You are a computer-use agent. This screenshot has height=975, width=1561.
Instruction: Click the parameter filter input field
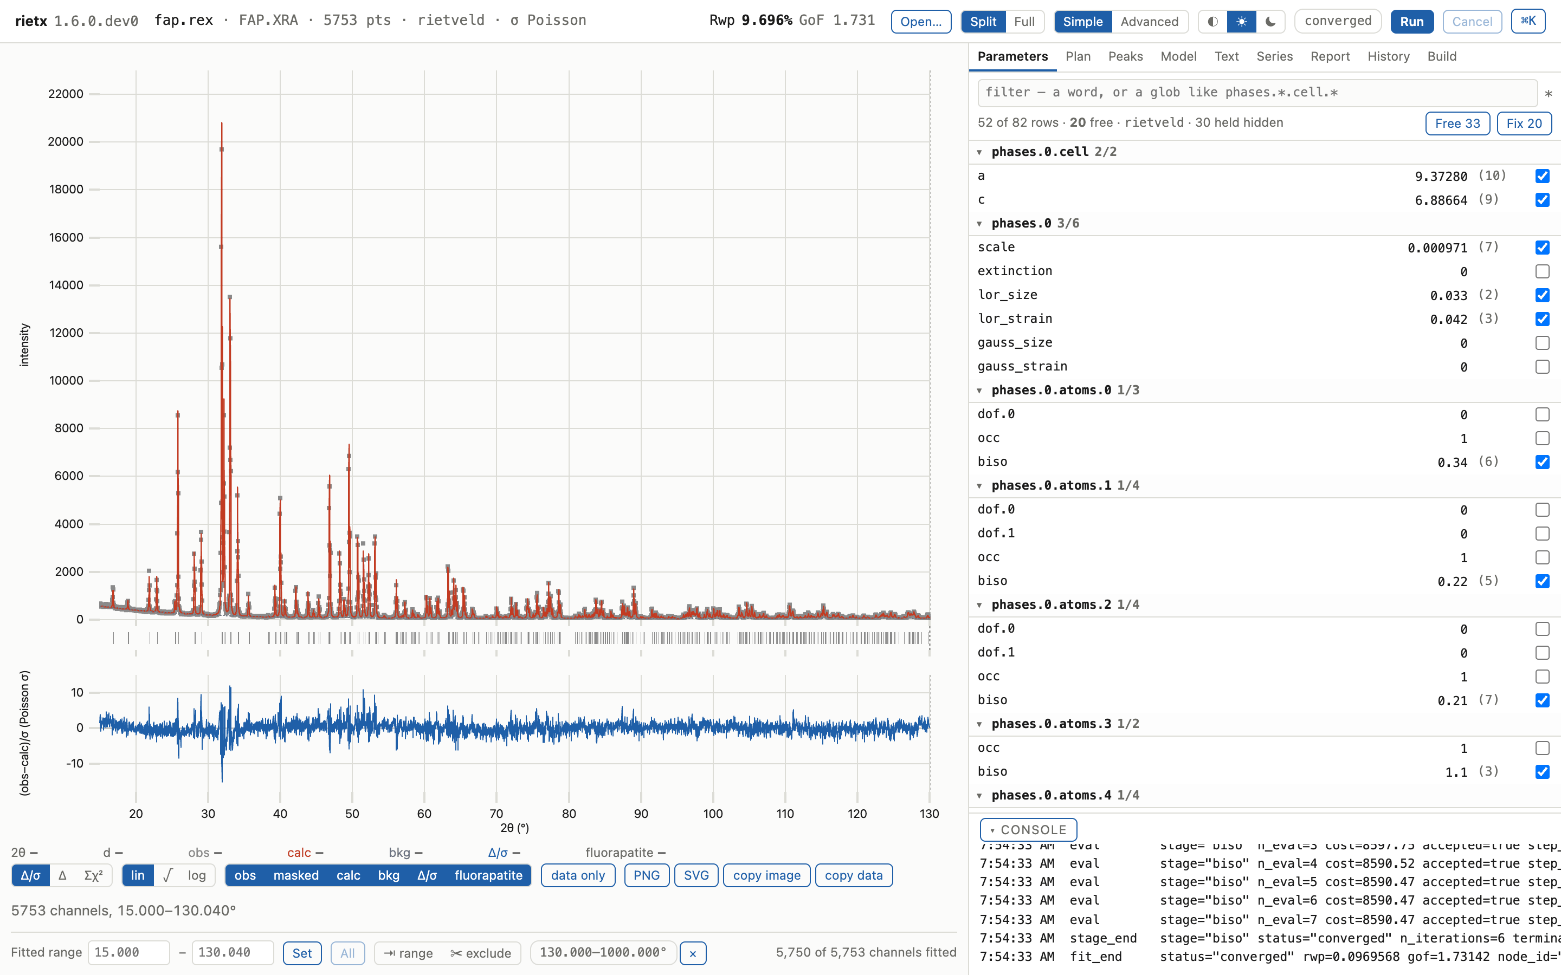click(1257, 93)
